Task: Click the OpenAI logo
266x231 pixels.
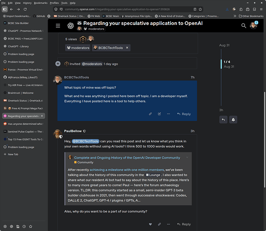Action: point(71,25)
